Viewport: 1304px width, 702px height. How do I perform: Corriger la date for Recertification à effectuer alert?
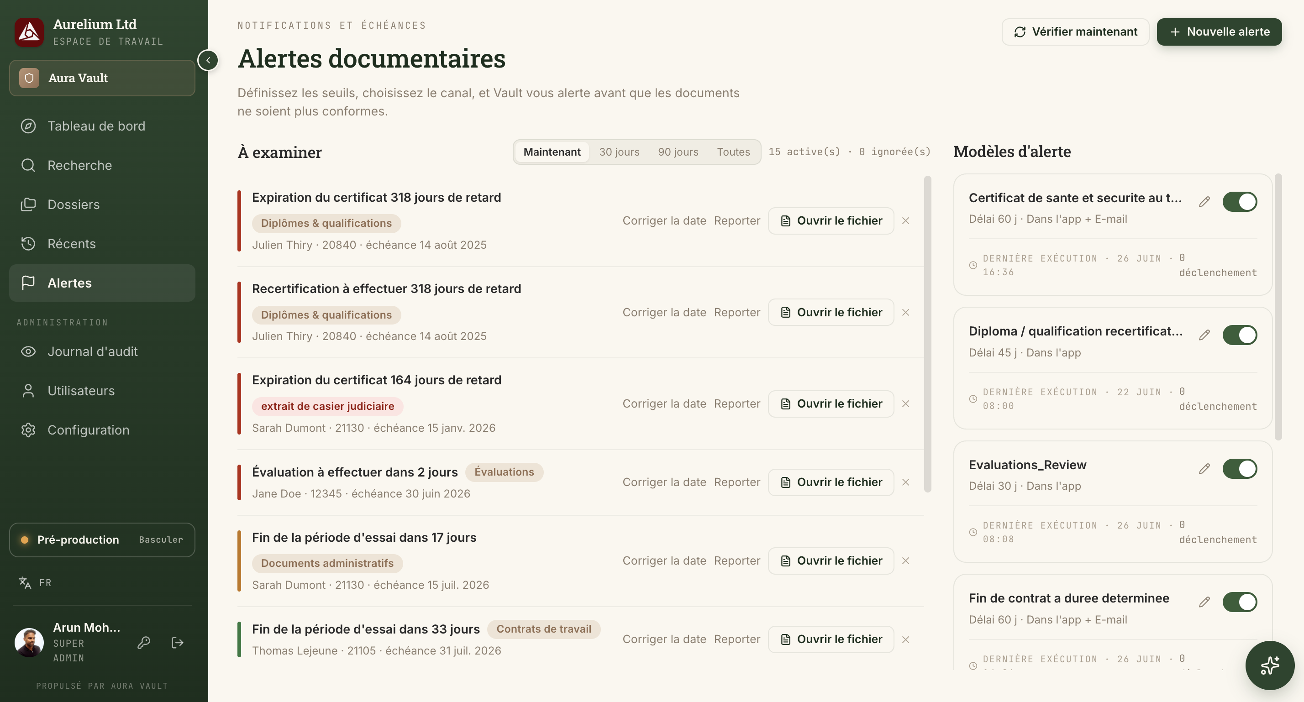664,312
